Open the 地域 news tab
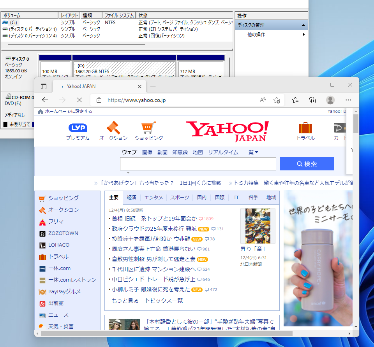Screen dimensions: 374x347 click(271, 198)
